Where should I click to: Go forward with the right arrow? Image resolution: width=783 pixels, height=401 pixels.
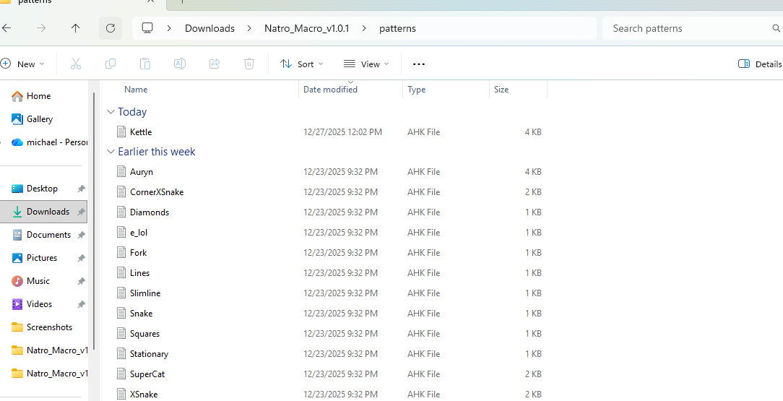point(41,28)
